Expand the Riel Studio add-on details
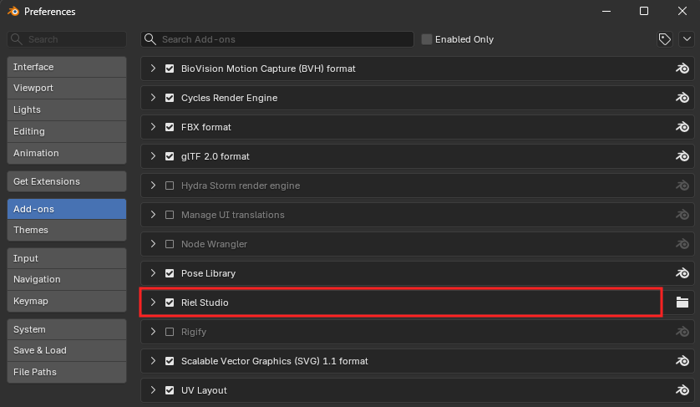 (153, 303)
